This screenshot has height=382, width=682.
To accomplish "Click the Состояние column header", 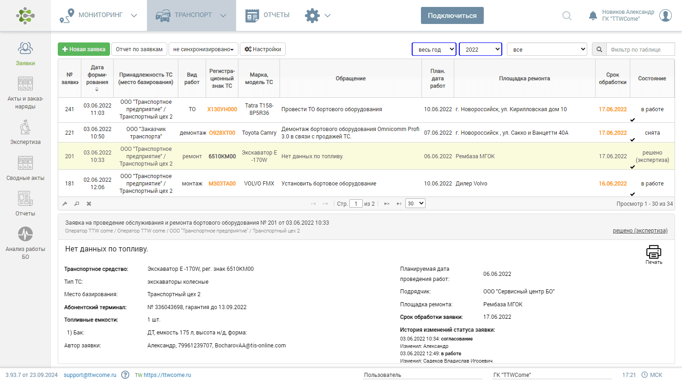I will 652,78.
